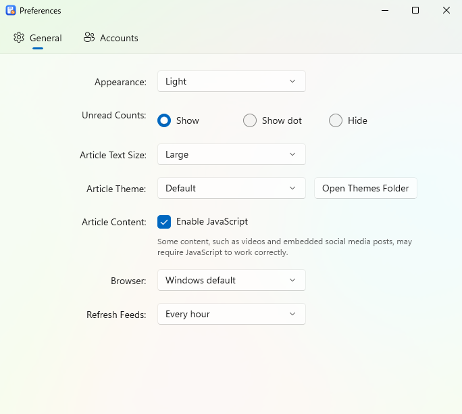Screen dimensions: 462x414
Task: Uncheck the Enable JavaScript checkbox
Action: coord(164,222)
